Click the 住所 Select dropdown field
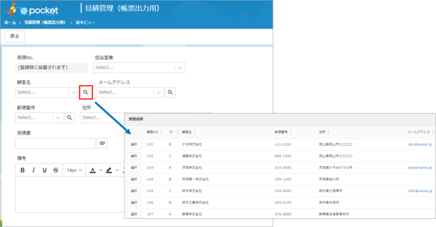This screenshot has width=436, height=227. 102,118
